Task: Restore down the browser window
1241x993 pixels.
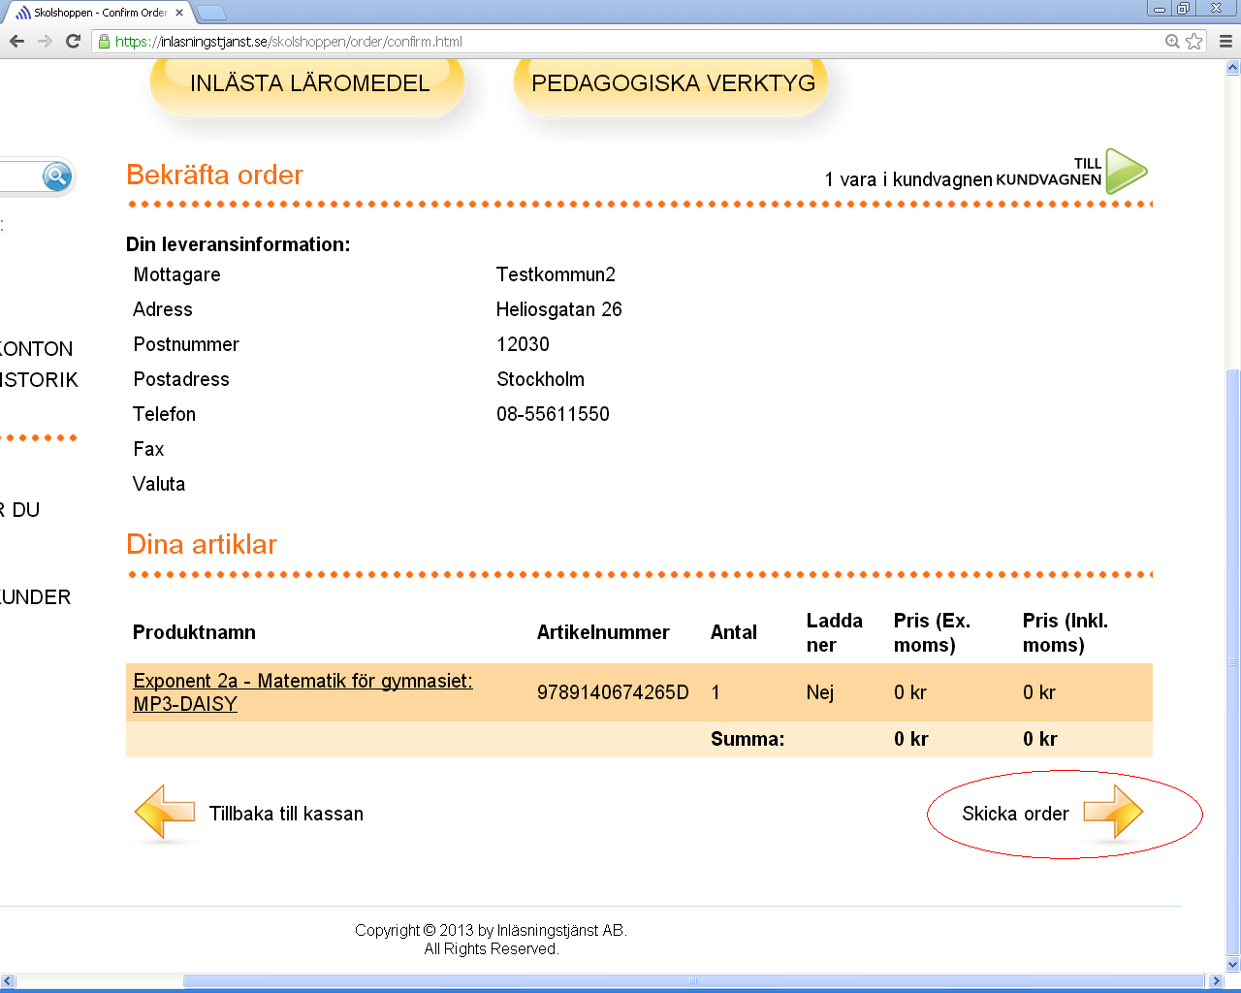Action: pos(1183,9)
